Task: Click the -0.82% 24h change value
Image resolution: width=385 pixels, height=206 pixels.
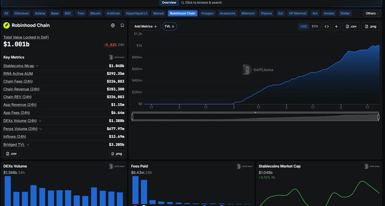Action: click(110, 45)
